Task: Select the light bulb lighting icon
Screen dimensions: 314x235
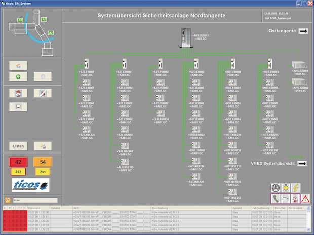Action: pyautogui.click(x=286, y=188)
